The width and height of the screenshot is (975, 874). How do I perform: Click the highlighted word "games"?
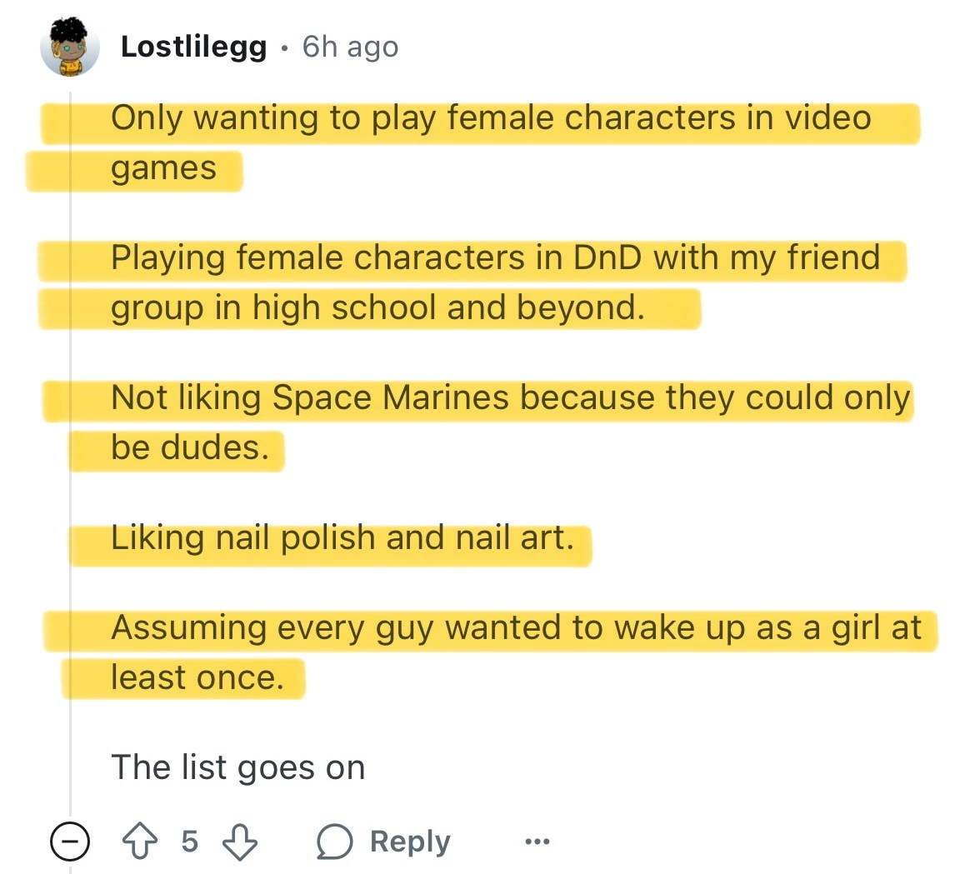tap(163, 168)
